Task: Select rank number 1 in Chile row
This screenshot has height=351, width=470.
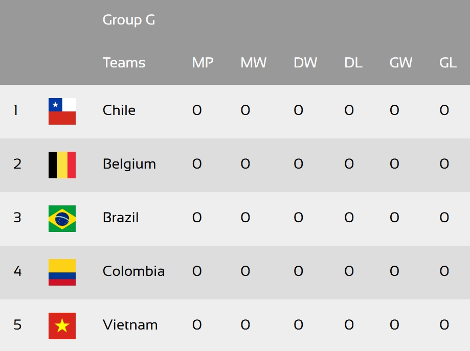Action: click(16, 110)
